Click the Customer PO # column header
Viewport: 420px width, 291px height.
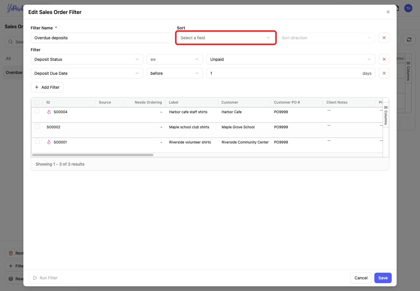pyautogui.click(x=287, y=102)
